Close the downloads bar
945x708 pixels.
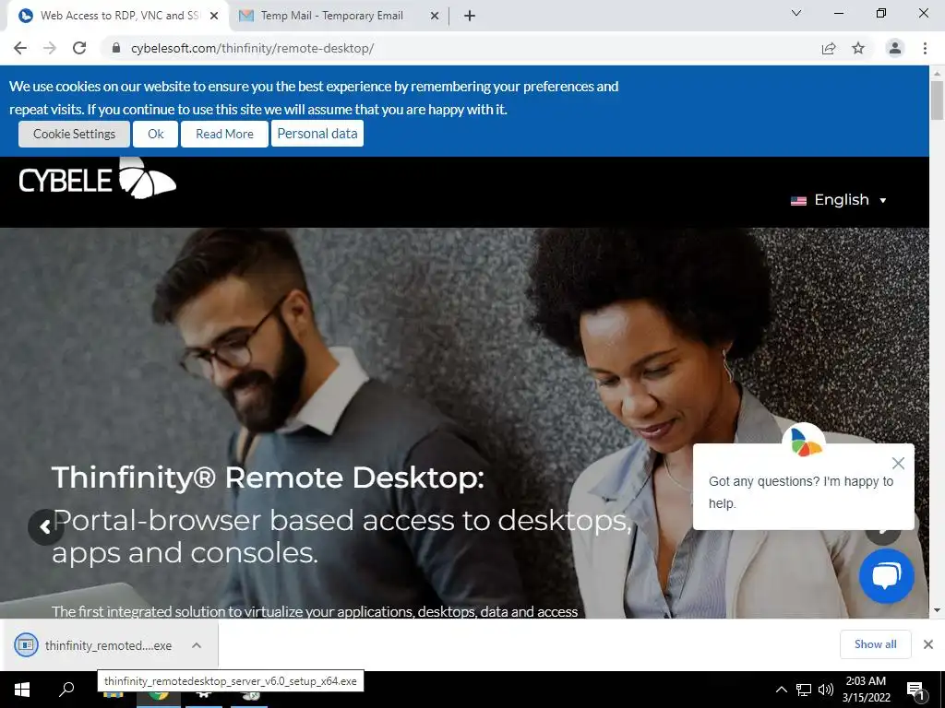click(x=928, y=644)
